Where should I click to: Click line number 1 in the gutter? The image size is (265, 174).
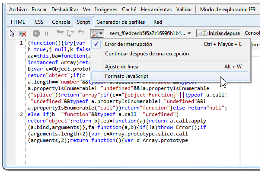click(21, 43)
